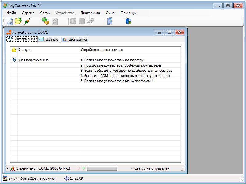Image resolution: width=246 pixels, height=184 pixels.
Task: Minimize the Устройство на COM1 child window
Action: [x=159, y=33]
